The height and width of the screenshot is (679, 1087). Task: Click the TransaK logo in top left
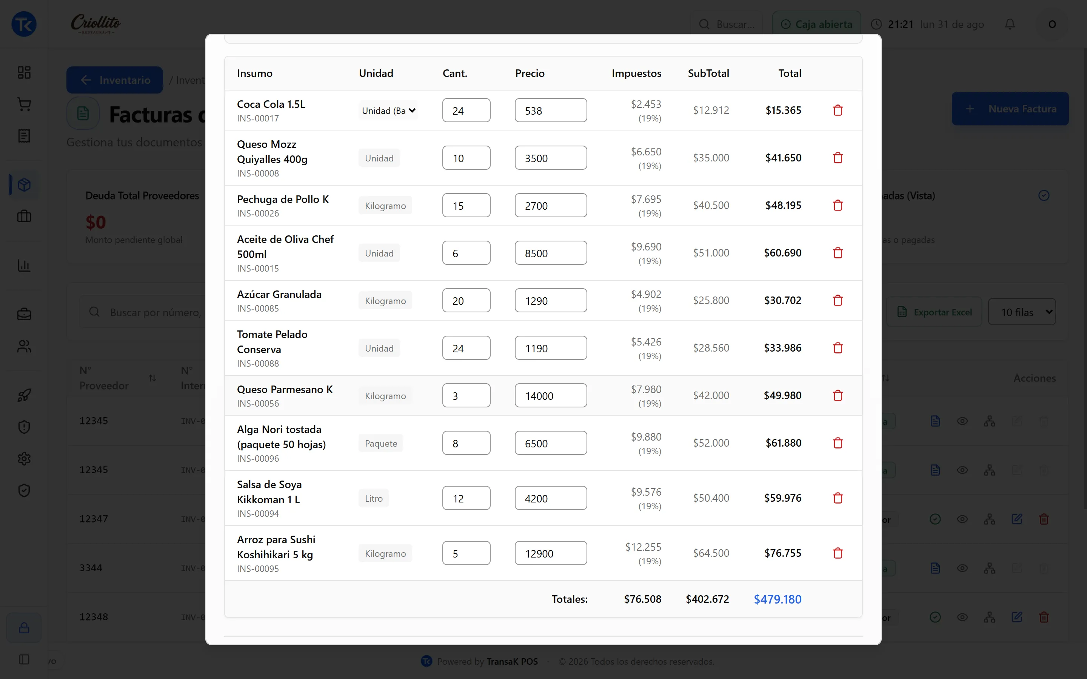pyautogui.click(x=24, y=24)
